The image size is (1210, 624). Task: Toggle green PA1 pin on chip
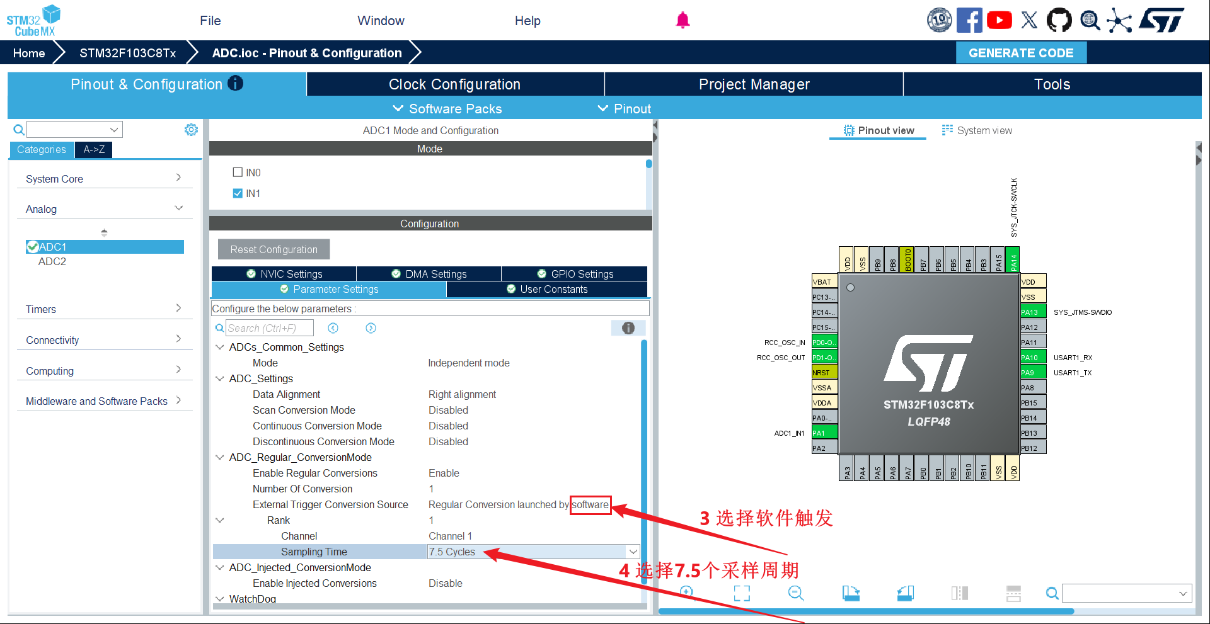pyautogui.click(x=824, y=433)
